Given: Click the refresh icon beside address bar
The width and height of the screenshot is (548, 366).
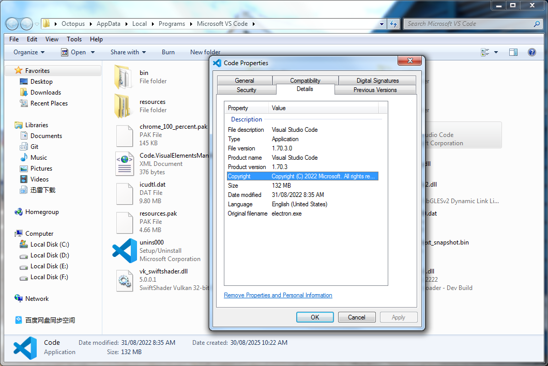Looking at the screenshot, I should (x=394, y=24).
